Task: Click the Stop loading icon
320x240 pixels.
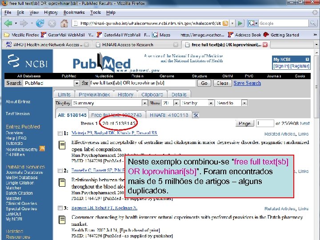Action: click(x=52, y=24)
